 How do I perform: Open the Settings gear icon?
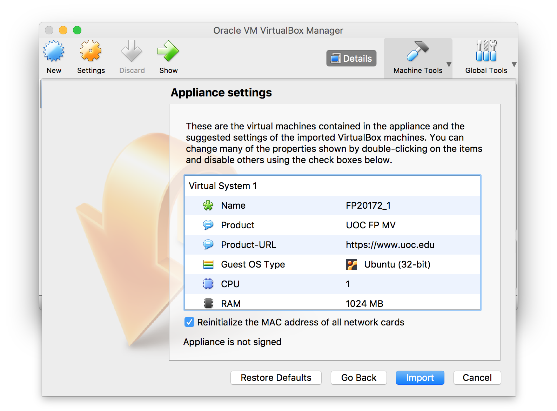point(90,52)
